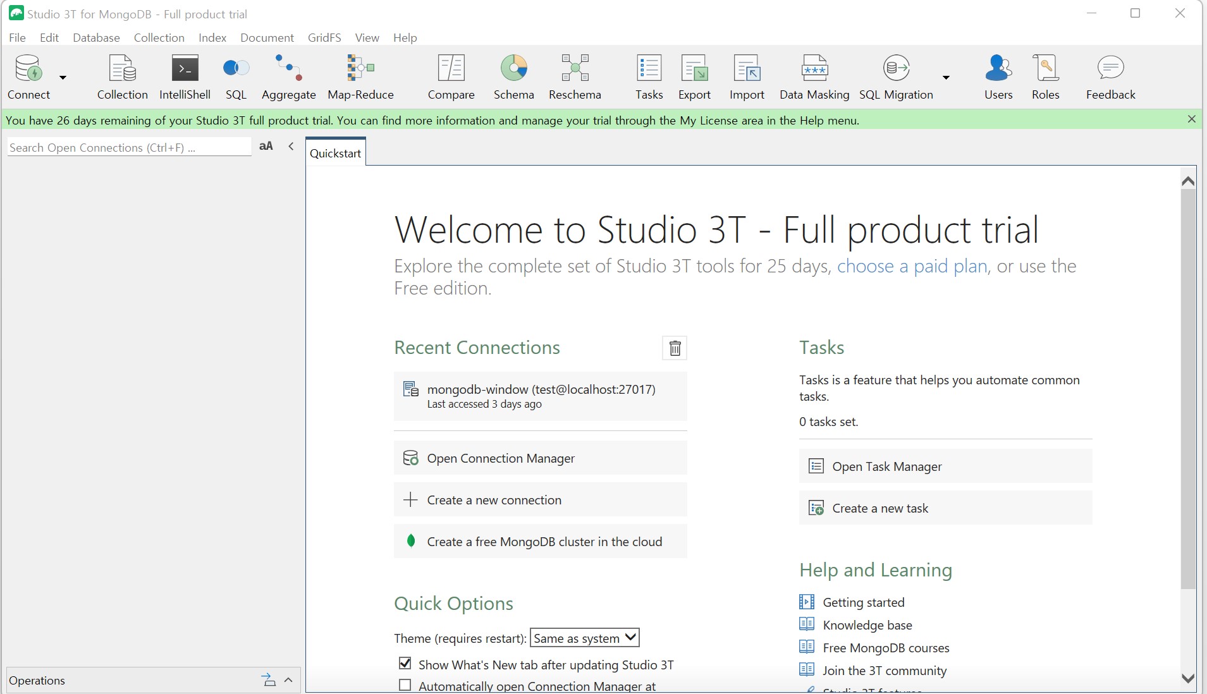Open the Edit menu
The height and width of the screenshot is (694, 1207).
[x=49, y=38]
